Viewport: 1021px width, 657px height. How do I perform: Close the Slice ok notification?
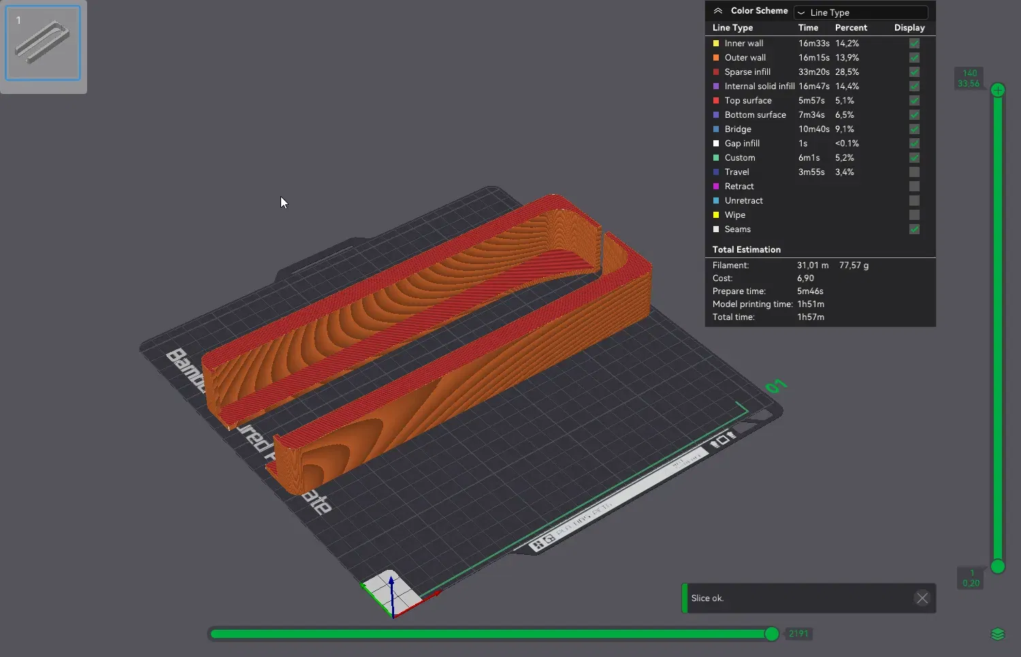(922, 598)
